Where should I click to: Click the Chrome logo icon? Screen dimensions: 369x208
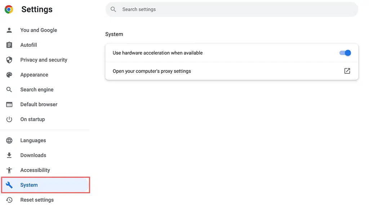point(9,10)
